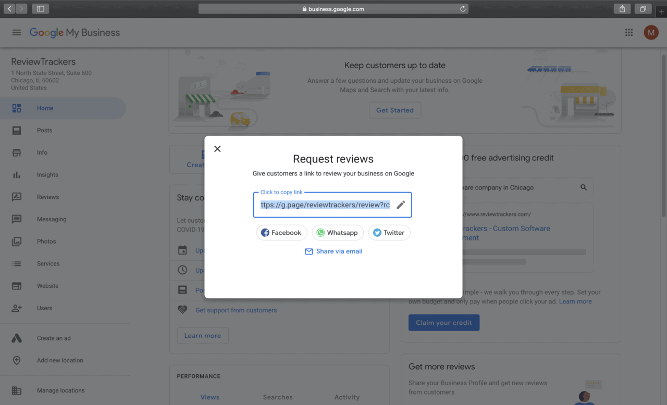Open Get support from customers link
This screenshot has width=667, height=405.
236,310
